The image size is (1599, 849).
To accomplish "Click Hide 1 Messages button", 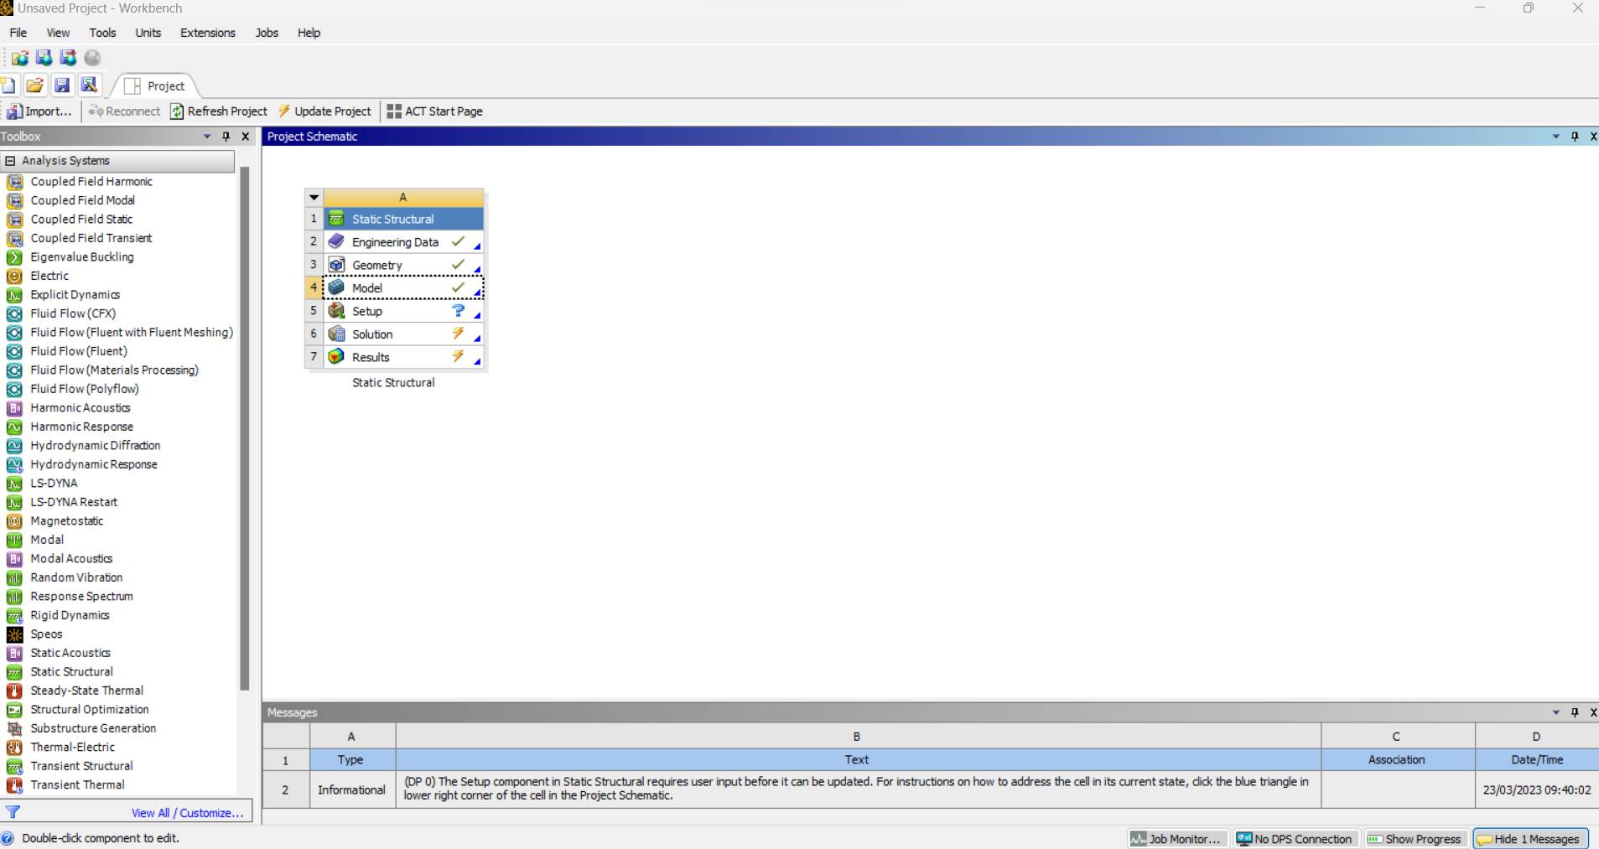I will [1529, 839].
